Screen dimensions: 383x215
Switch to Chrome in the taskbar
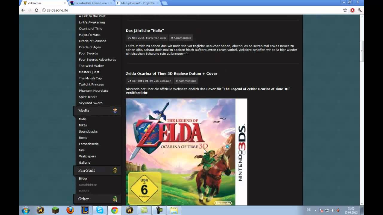pyautogui.click(x=115, y=210)
